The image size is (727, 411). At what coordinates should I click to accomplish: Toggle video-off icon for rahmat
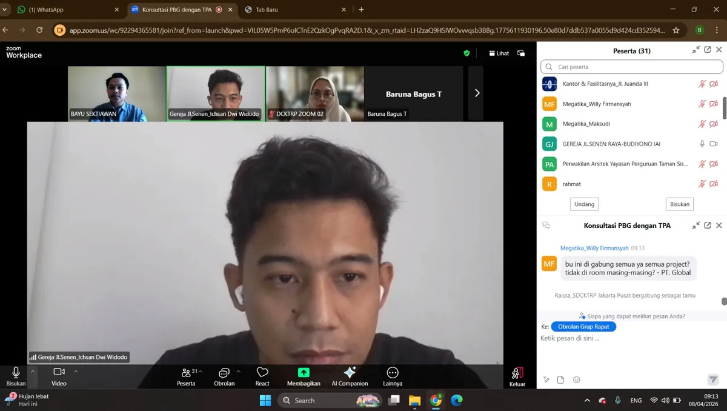(x=714, y=184)
